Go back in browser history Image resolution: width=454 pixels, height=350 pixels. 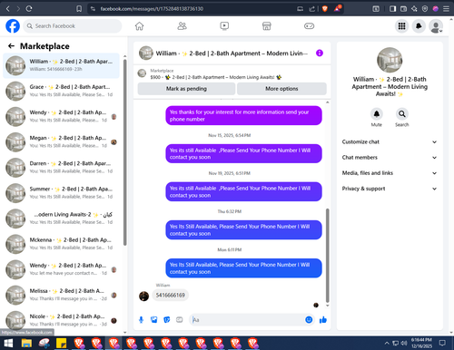pos(8,9)
